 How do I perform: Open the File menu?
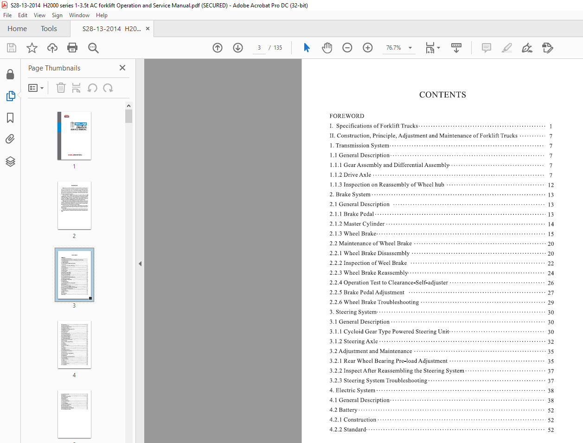[x=7, y=15]
